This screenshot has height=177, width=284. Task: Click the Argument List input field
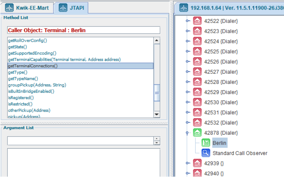(80, 141)
